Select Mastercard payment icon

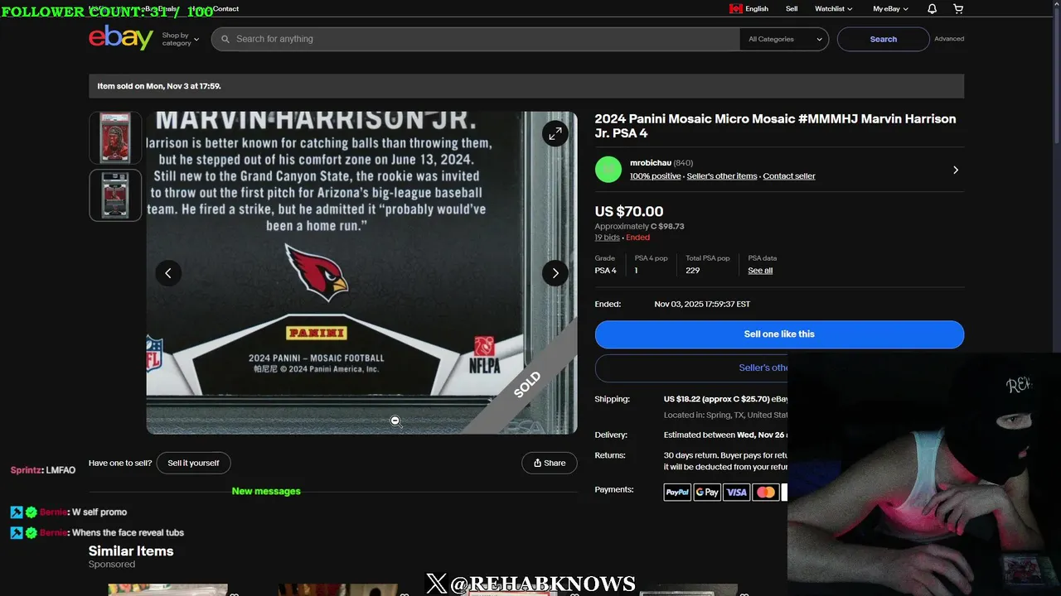pyautogui.click(x=766, y=493)
